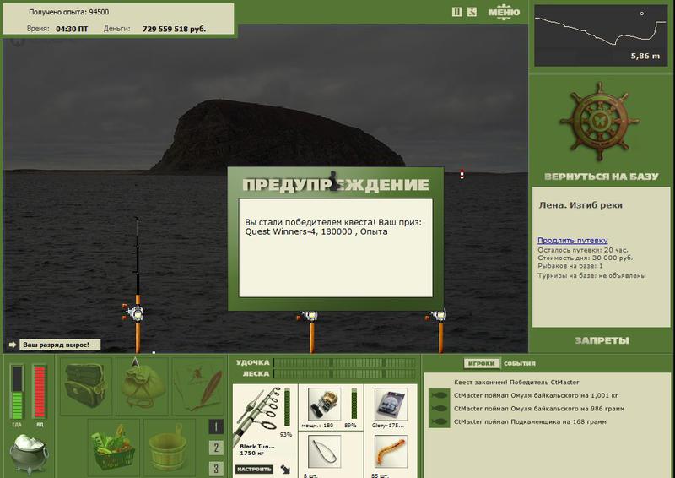Click the Black Tun... 1750 кг rod label

click(257, 449)
